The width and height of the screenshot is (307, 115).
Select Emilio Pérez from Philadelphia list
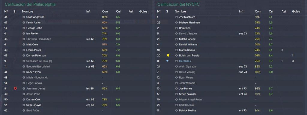34,50
